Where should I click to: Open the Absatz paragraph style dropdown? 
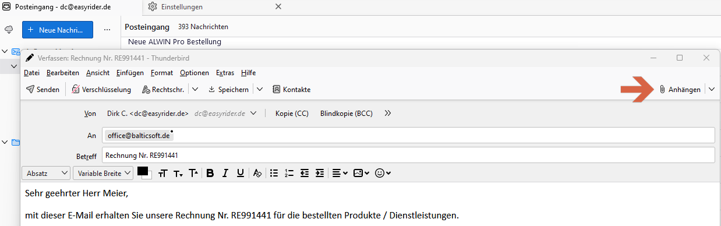[x=46, y=173]
